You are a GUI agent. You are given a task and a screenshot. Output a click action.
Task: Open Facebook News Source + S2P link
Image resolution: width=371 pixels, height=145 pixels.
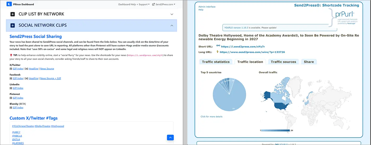(51, 78)
